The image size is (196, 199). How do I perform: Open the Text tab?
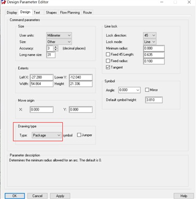(37, 12)
